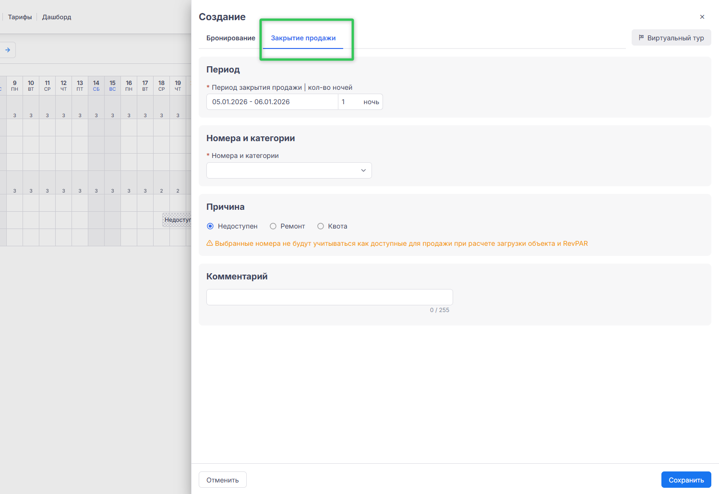Click the chevron arrow in rooms dropdown

[363, 170]
